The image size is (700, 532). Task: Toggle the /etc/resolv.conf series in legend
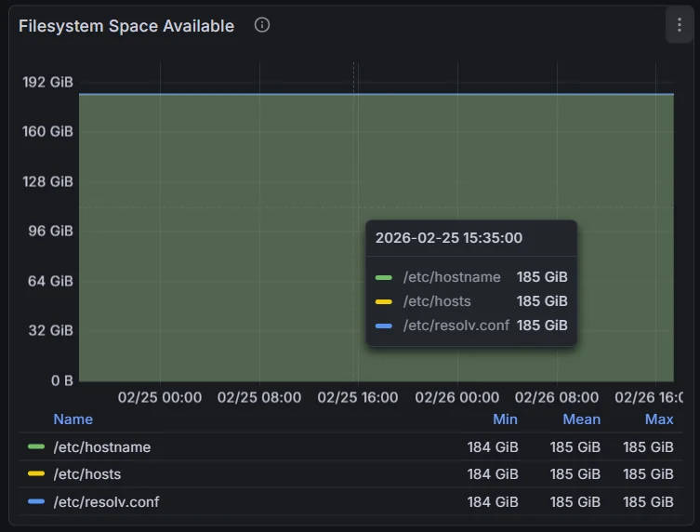coord(106,501)
